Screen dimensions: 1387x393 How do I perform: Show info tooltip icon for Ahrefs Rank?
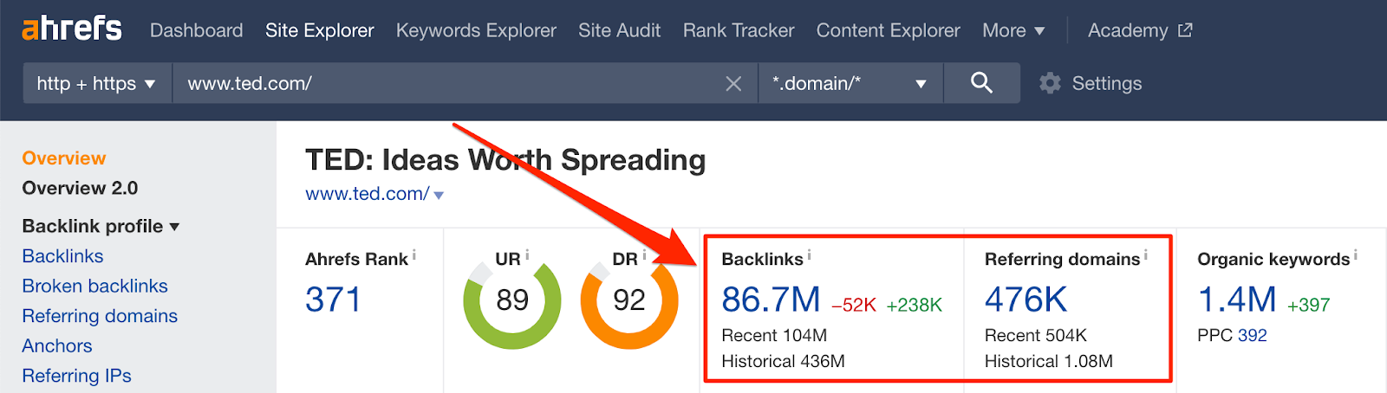pos(413,254)
